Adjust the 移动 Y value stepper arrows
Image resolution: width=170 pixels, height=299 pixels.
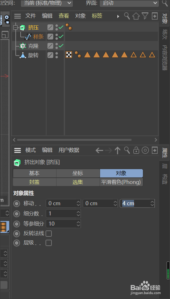pos(115,203)
